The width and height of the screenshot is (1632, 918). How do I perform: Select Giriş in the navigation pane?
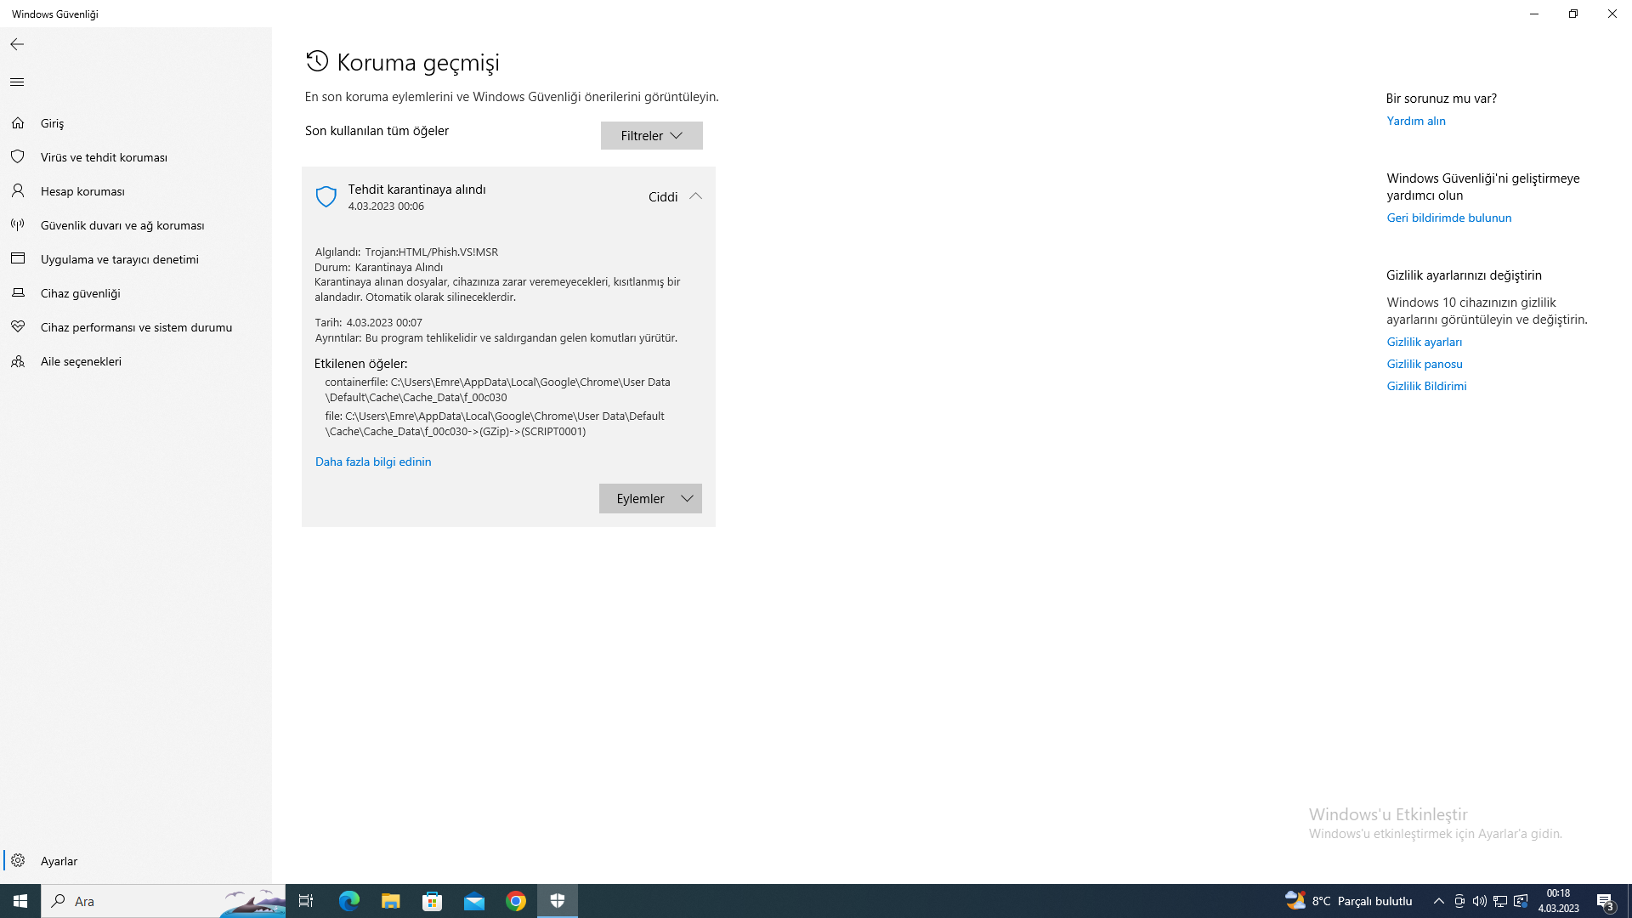click(51, 122)
